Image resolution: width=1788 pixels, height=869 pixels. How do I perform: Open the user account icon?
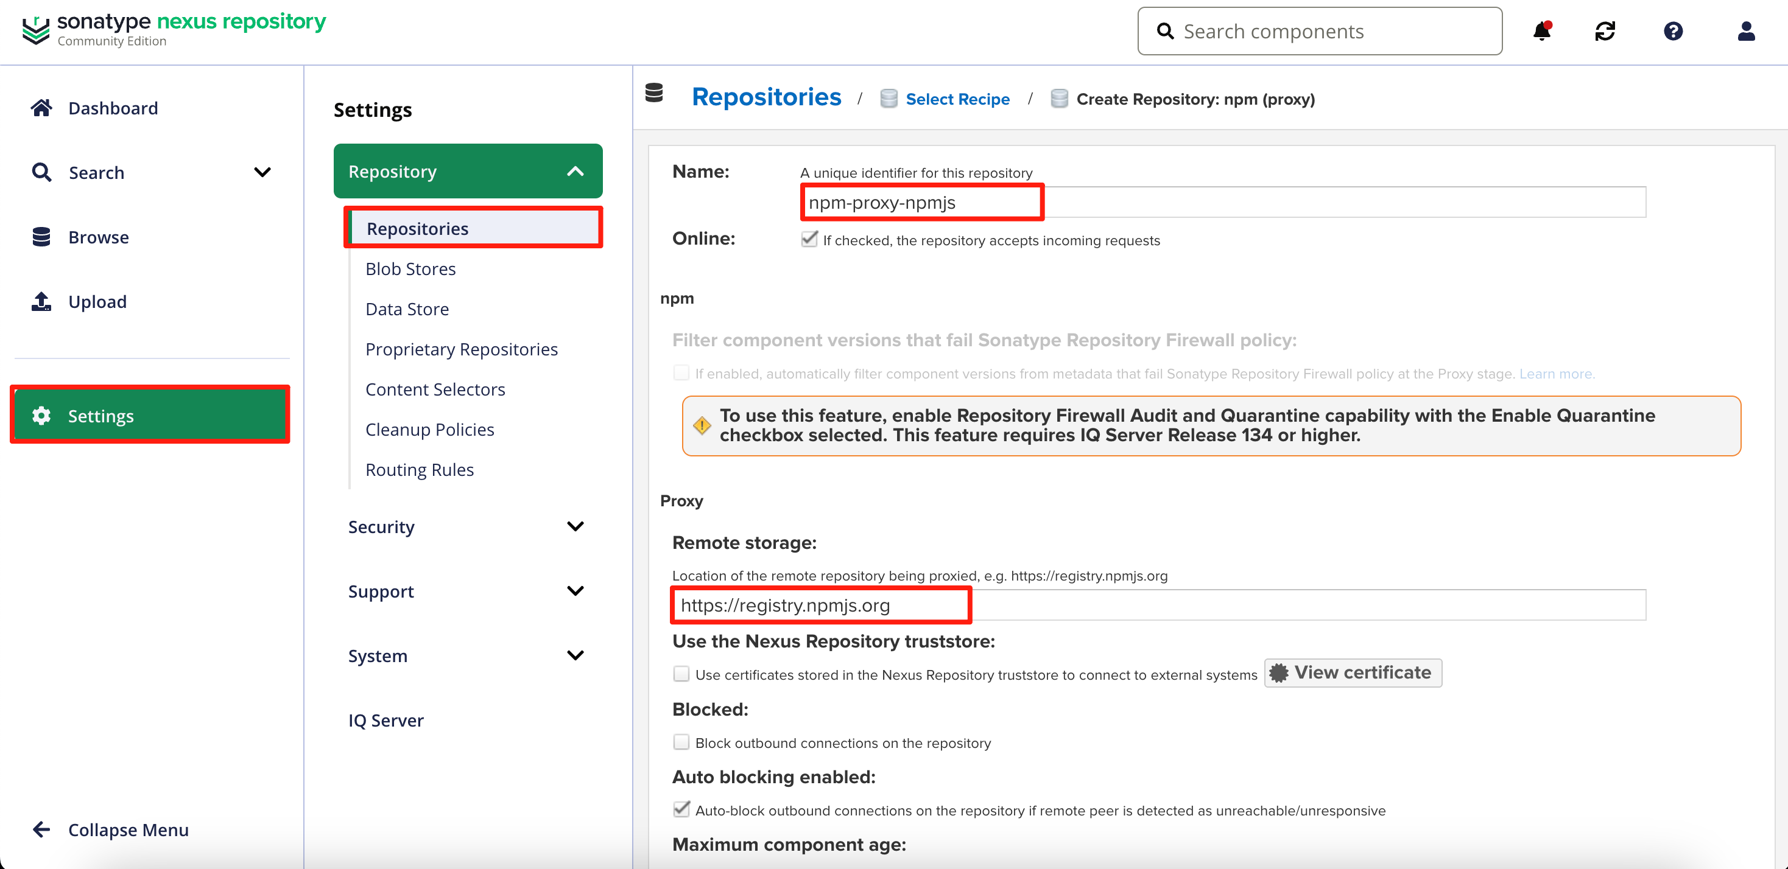tap(1745, 31)
